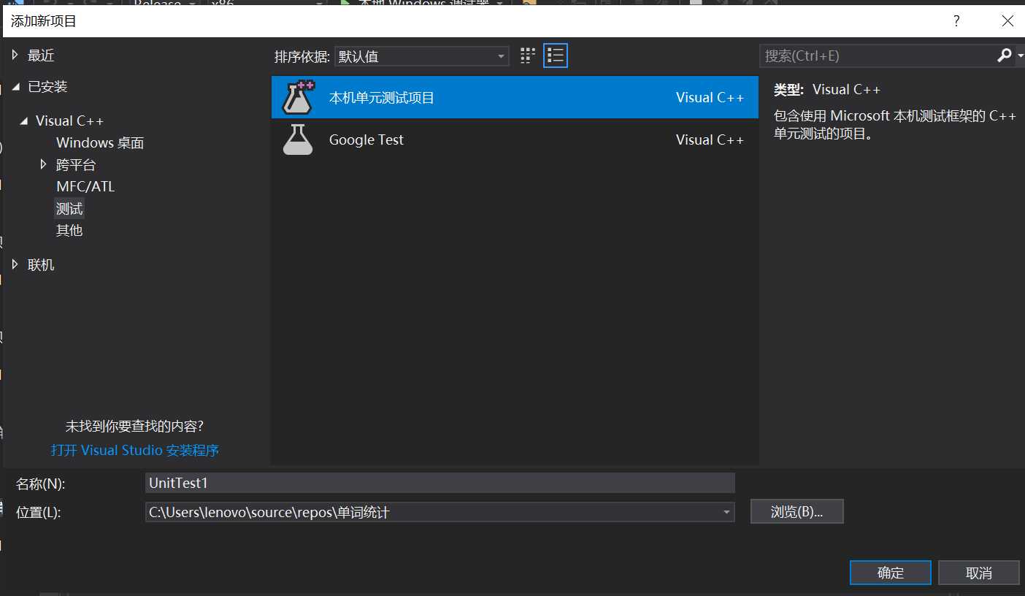Click the Google Test flask icon

click(298, 140)
